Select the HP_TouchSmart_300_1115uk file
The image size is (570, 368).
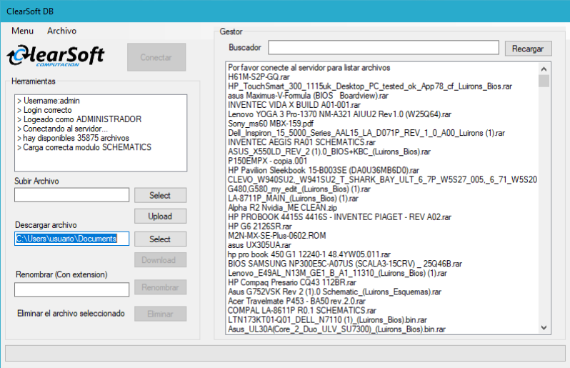point(370,86)
